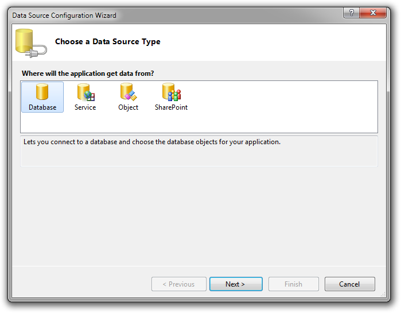Select the Service data source icon

(86, 92)
